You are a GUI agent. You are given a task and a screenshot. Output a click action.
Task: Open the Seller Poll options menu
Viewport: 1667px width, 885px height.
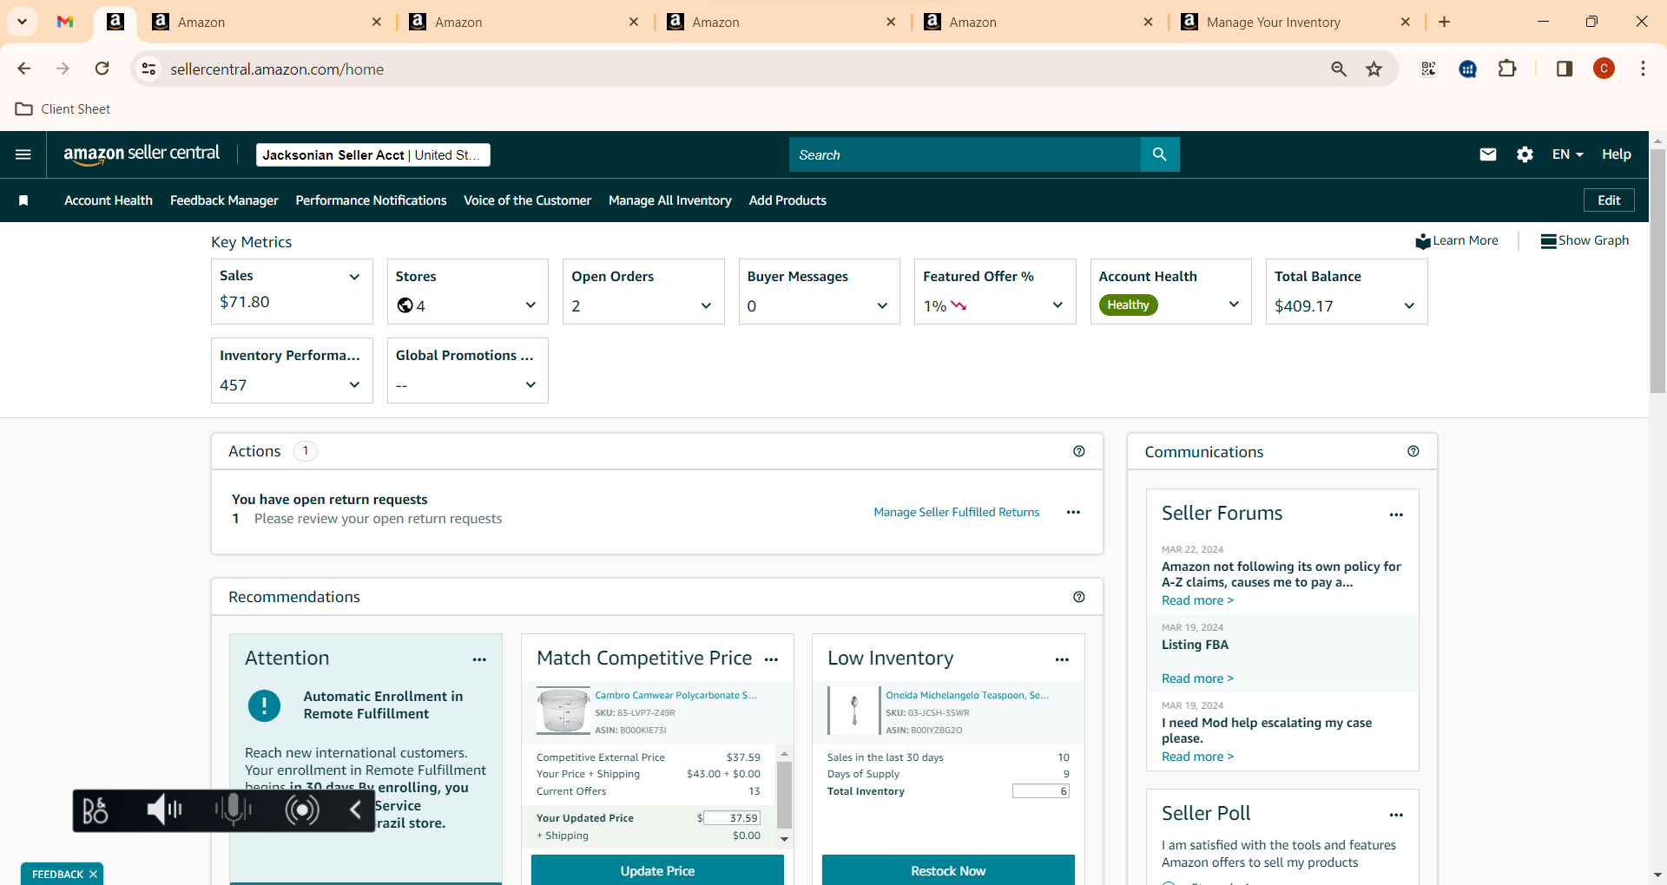(x=1396, y=815)
